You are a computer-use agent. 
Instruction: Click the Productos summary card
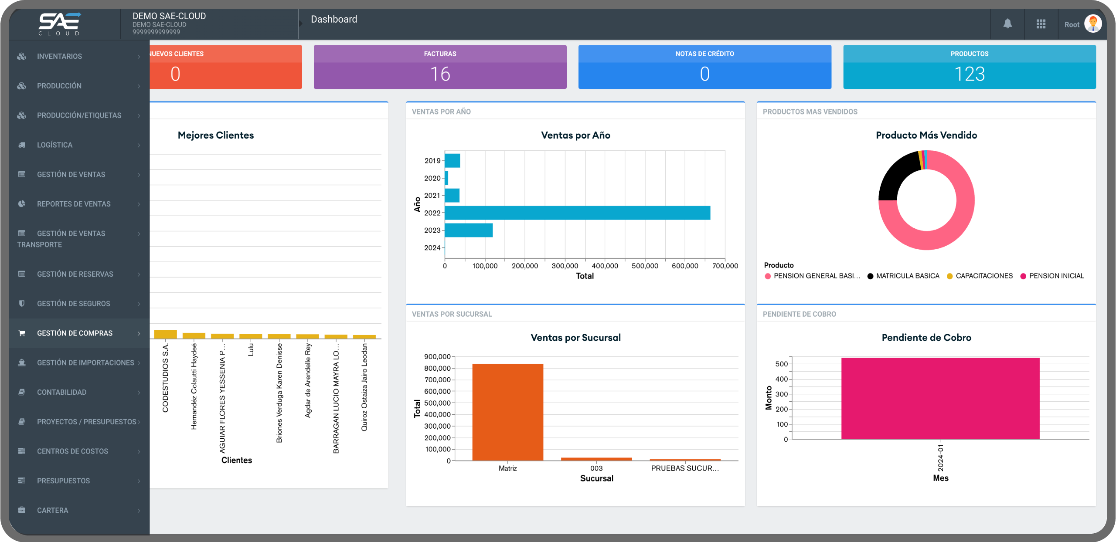(x=969, y=67)
